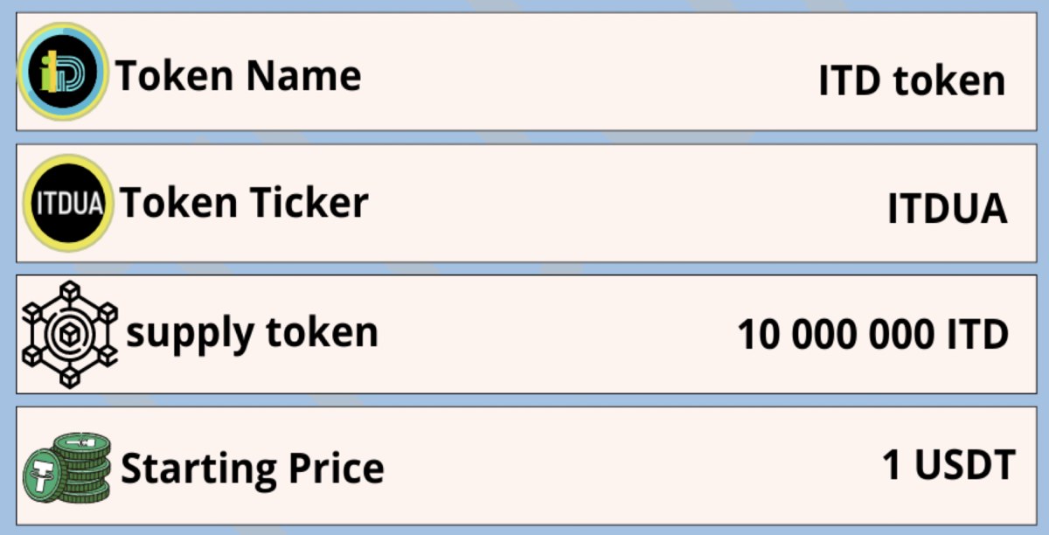
Task: Click empty space inside the supply token row
Action: click(551, 335)
